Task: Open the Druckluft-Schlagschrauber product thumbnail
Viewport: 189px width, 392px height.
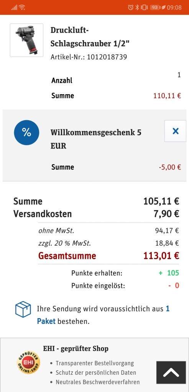Action: click(26, 40)
